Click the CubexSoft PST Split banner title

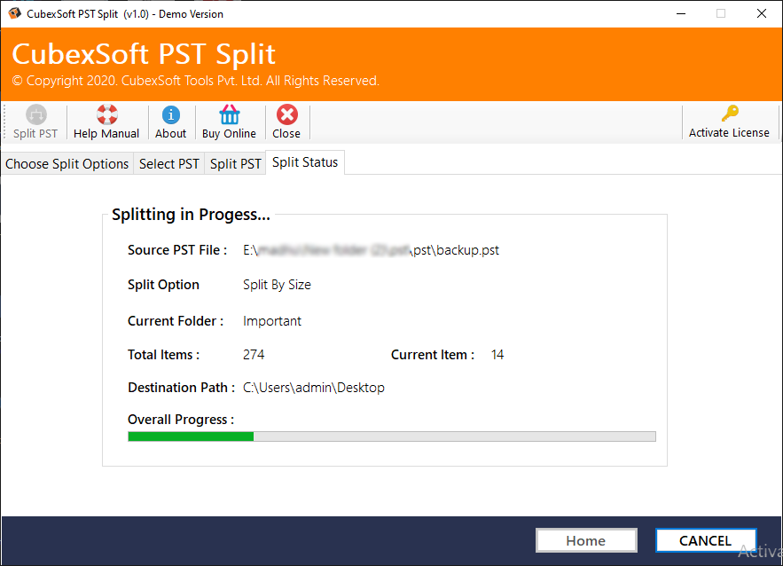pos(144,54)
